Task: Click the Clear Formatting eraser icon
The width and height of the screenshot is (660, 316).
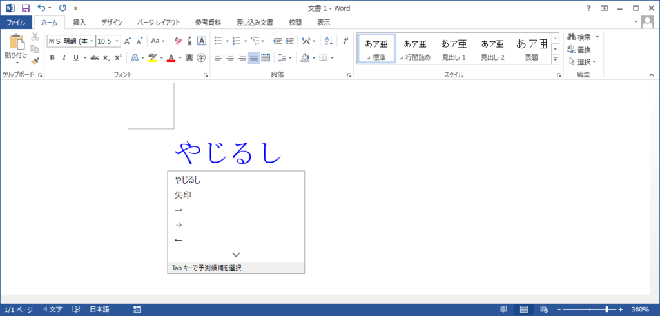Action: click(x=179, y=41)
